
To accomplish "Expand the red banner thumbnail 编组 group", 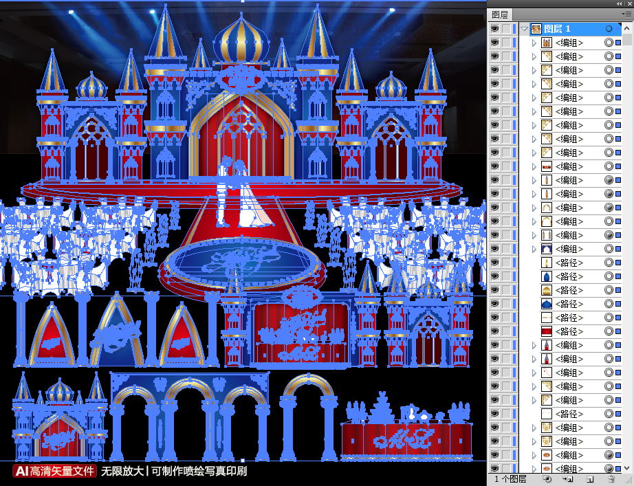I will (x=534, y=166).
